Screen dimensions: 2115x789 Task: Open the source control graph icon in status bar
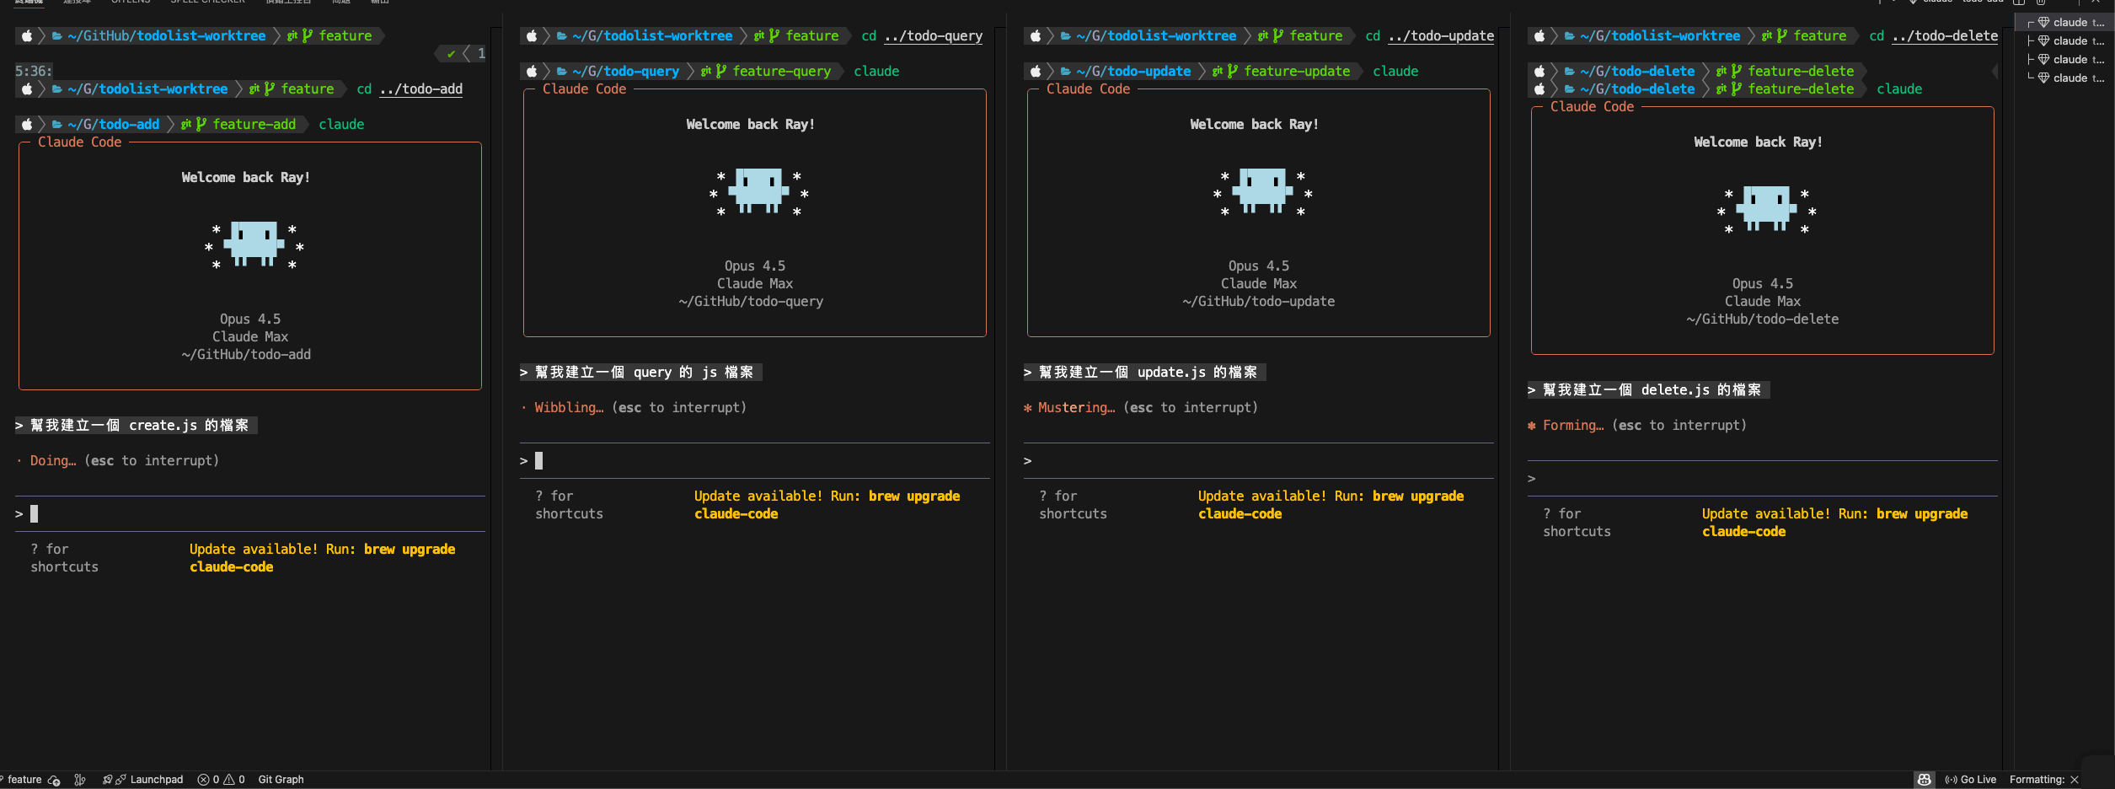coord(80,780)
